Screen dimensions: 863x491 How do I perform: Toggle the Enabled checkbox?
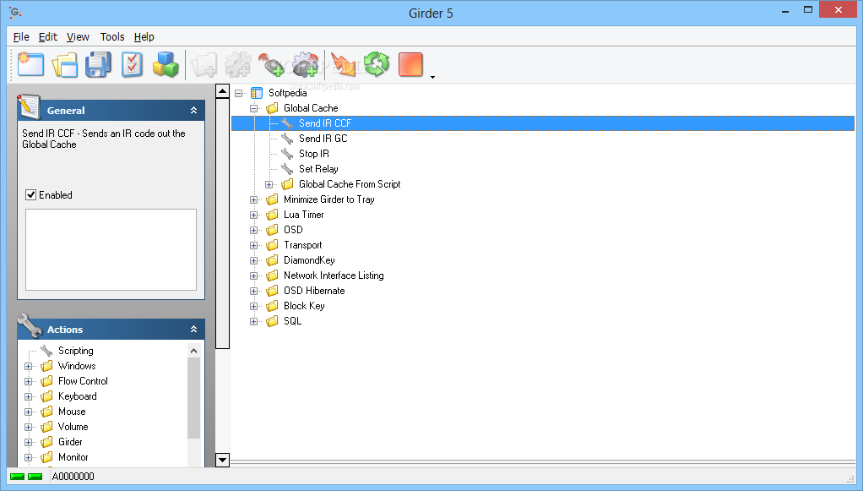tap(30, 195)
